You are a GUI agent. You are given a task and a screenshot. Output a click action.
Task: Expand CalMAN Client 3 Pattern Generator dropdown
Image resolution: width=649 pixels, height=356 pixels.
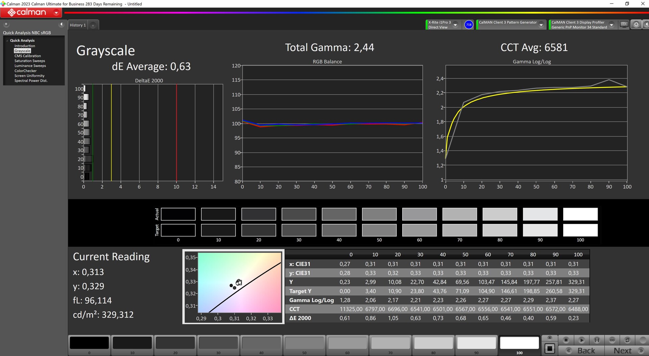coord(541,25)
